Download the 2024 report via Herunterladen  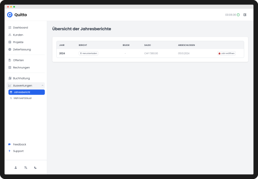(x=89, y=53)
